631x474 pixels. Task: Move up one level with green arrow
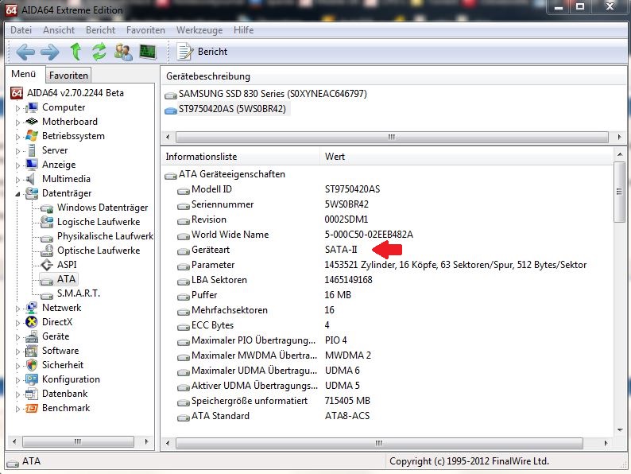point(75,52)
